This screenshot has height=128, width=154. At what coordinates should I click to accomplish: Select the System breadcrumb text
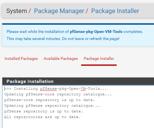click(x=17, y=11)
